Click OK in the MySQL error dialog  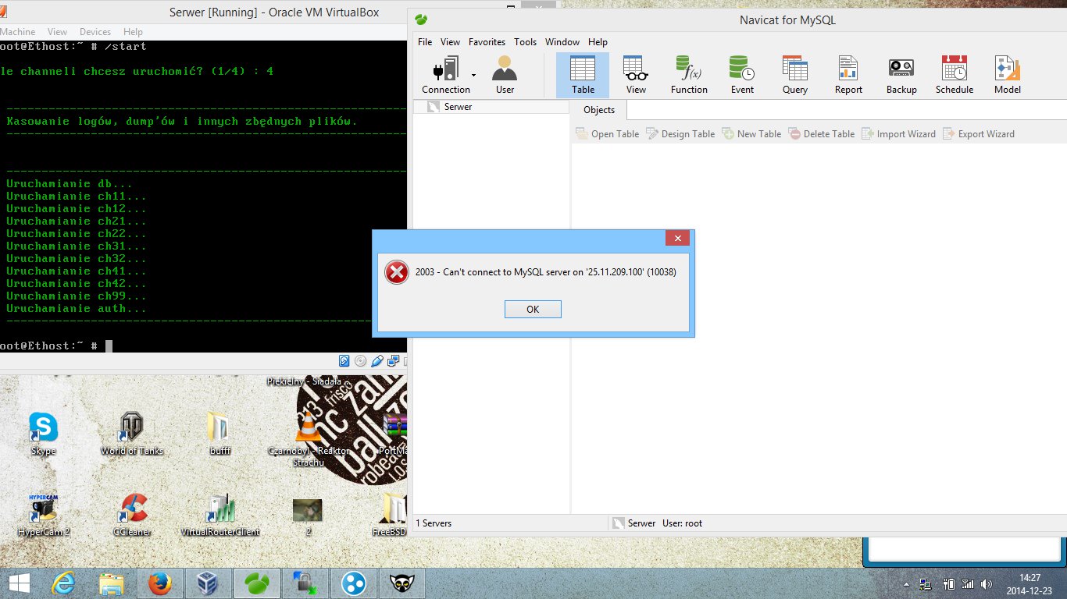click(533, 309)
